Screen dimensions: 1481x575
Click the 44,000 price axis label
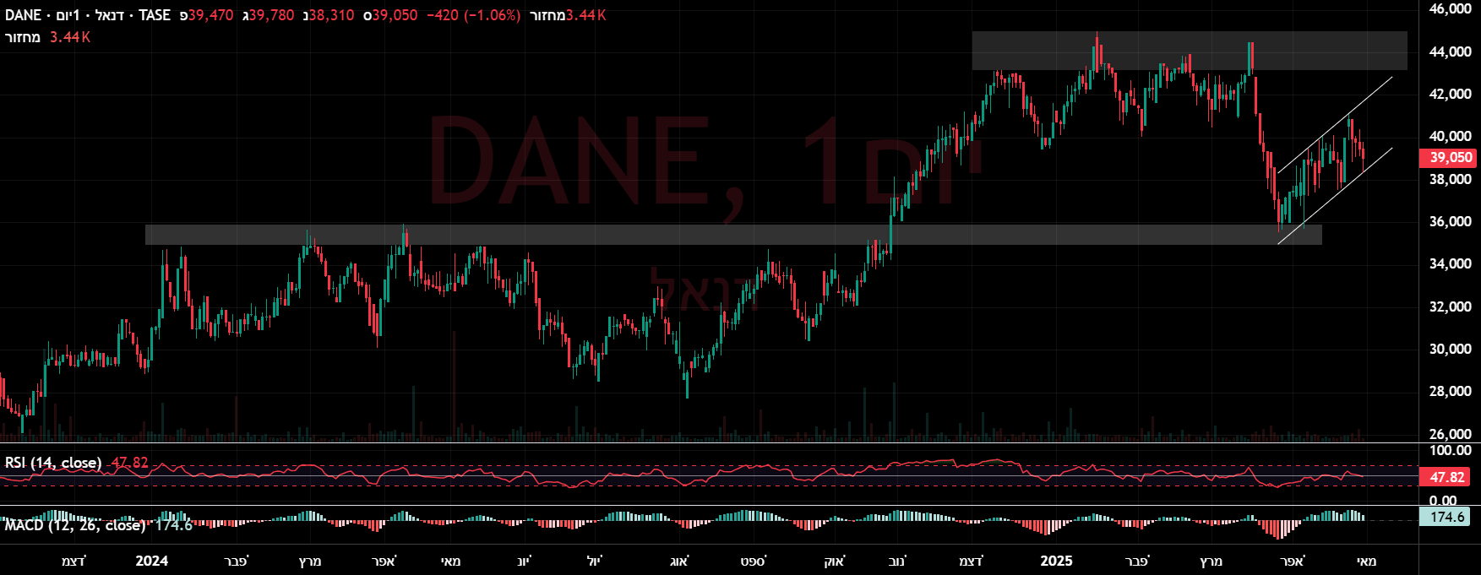pyautogui.click(x=1450, y=52)
